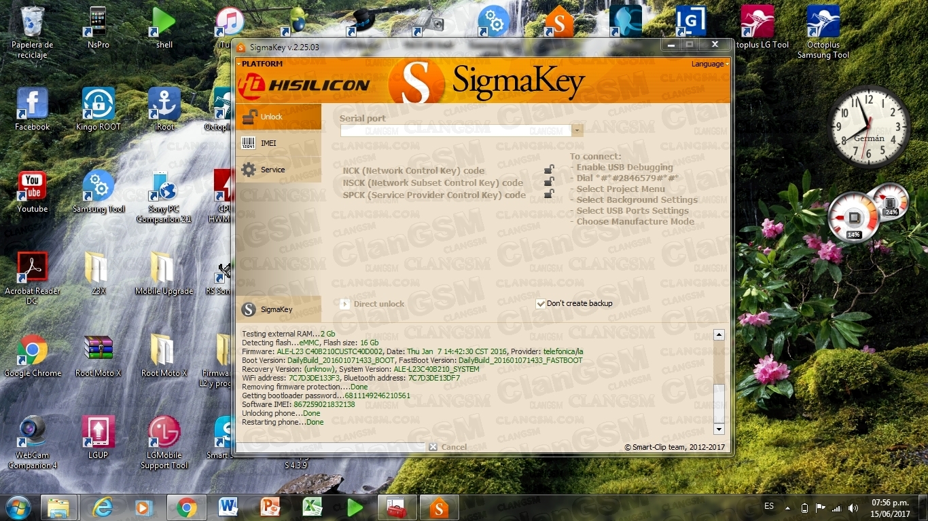Image resolution: width=928 pixels, height=521 pixels.
Task: Click the CPU meter desktop gadget
Action: point(855,217)
